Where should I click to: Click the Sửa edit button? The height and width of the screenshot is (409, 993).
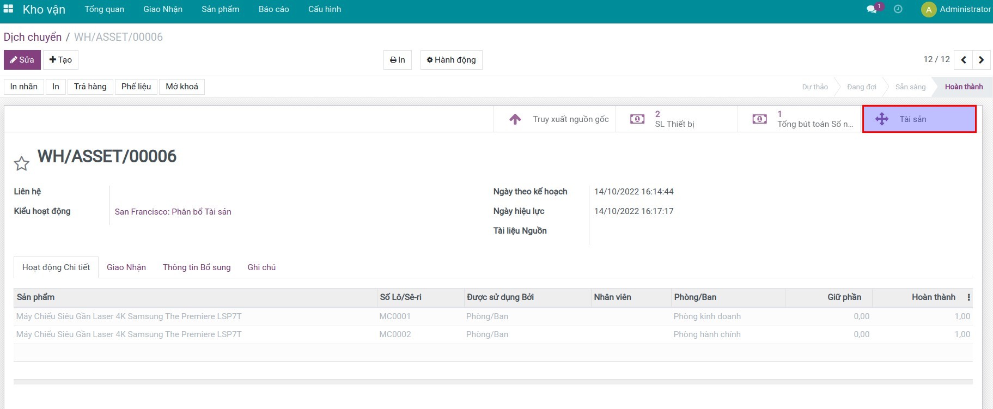click(x=22, y=60)
